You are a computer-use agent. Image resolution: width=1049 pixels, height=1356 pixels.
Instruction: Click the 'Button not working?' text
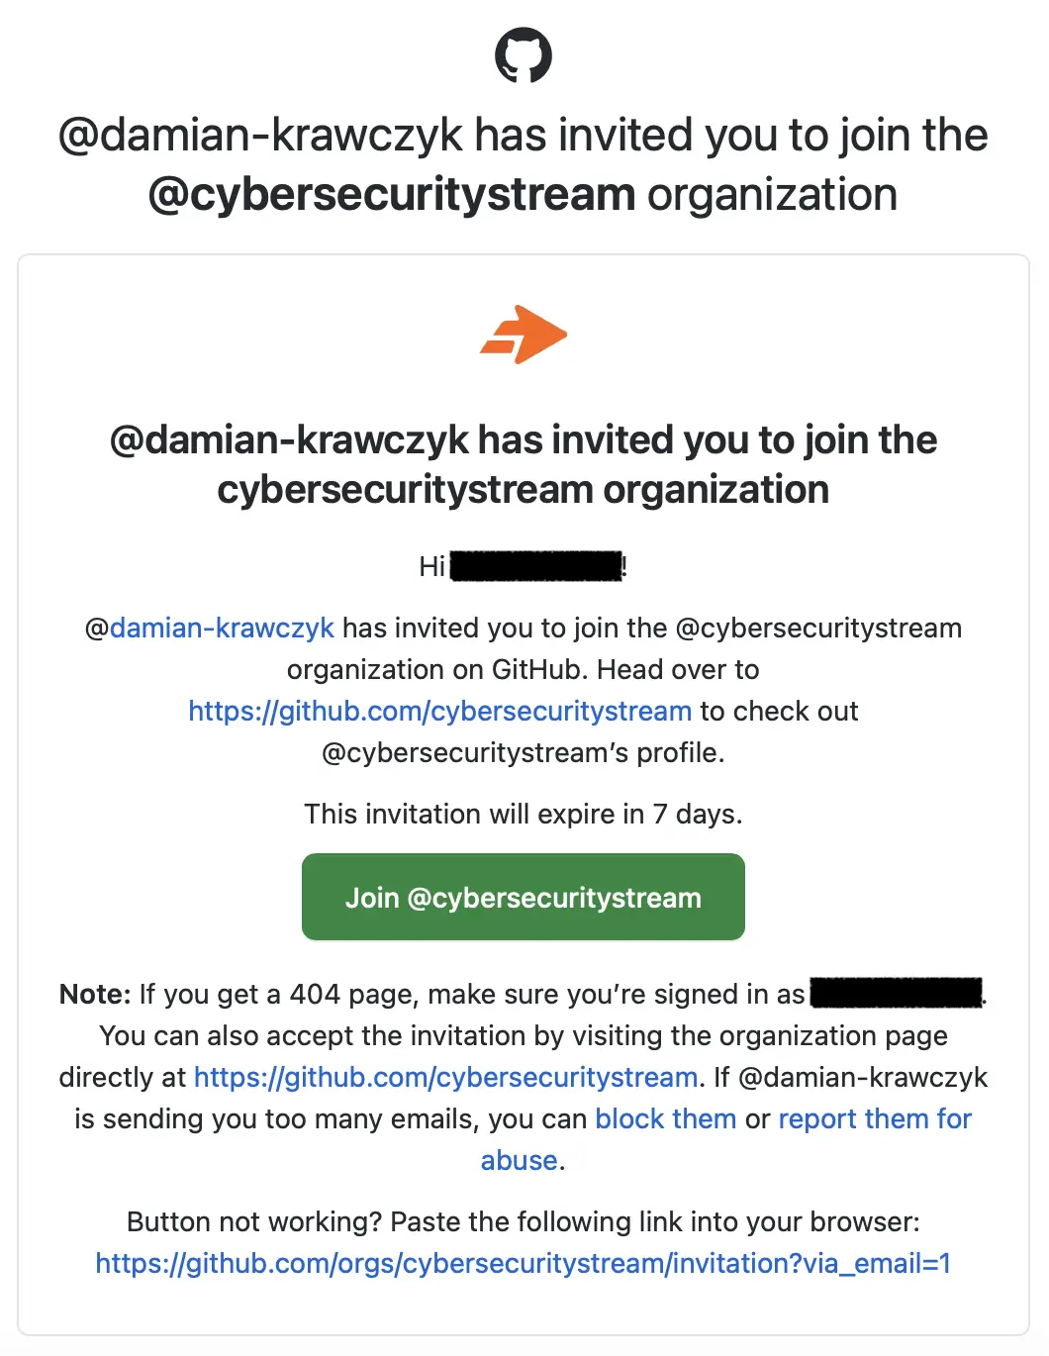pyautogui.click(x=254, y=1221)
